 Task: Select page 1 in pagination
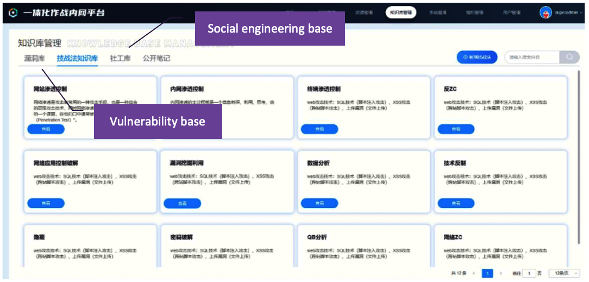tap(487, 273)
